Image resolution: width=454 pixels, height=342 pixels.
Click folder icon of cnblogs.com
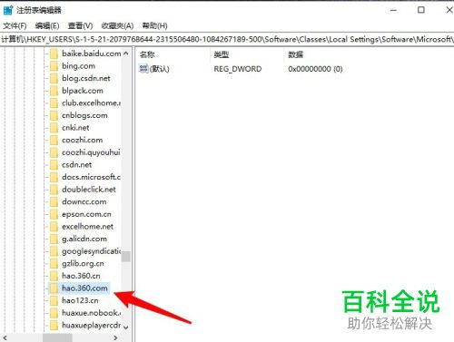click(54, 115)
